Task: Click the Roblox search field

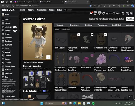Action: pos(80,10)
